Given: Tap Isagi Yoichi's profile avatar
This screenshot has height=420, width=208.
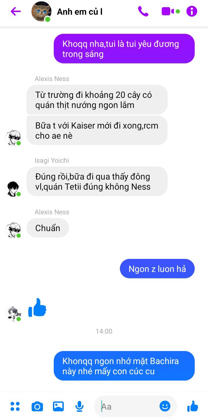Looking at the screenshot, I should click(13, 189).
